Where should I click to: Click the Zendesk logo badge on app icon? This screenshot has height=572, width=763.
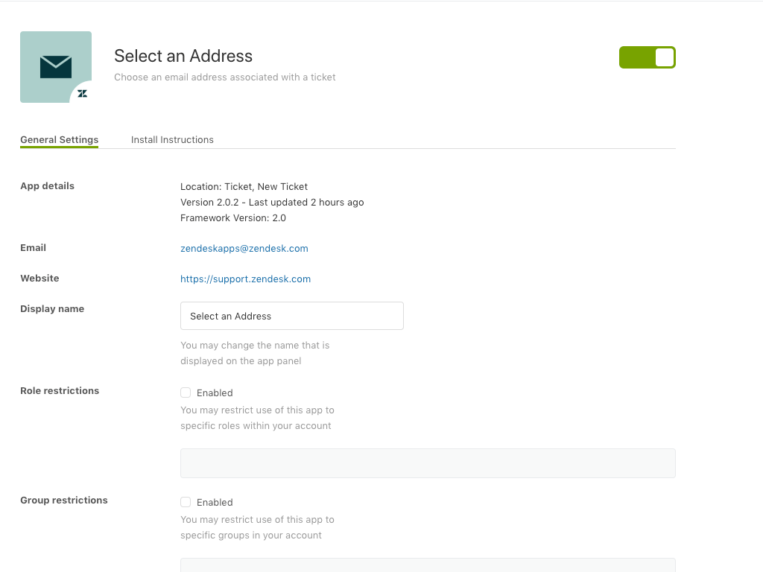pyautogui.click(x=82, y=93)
